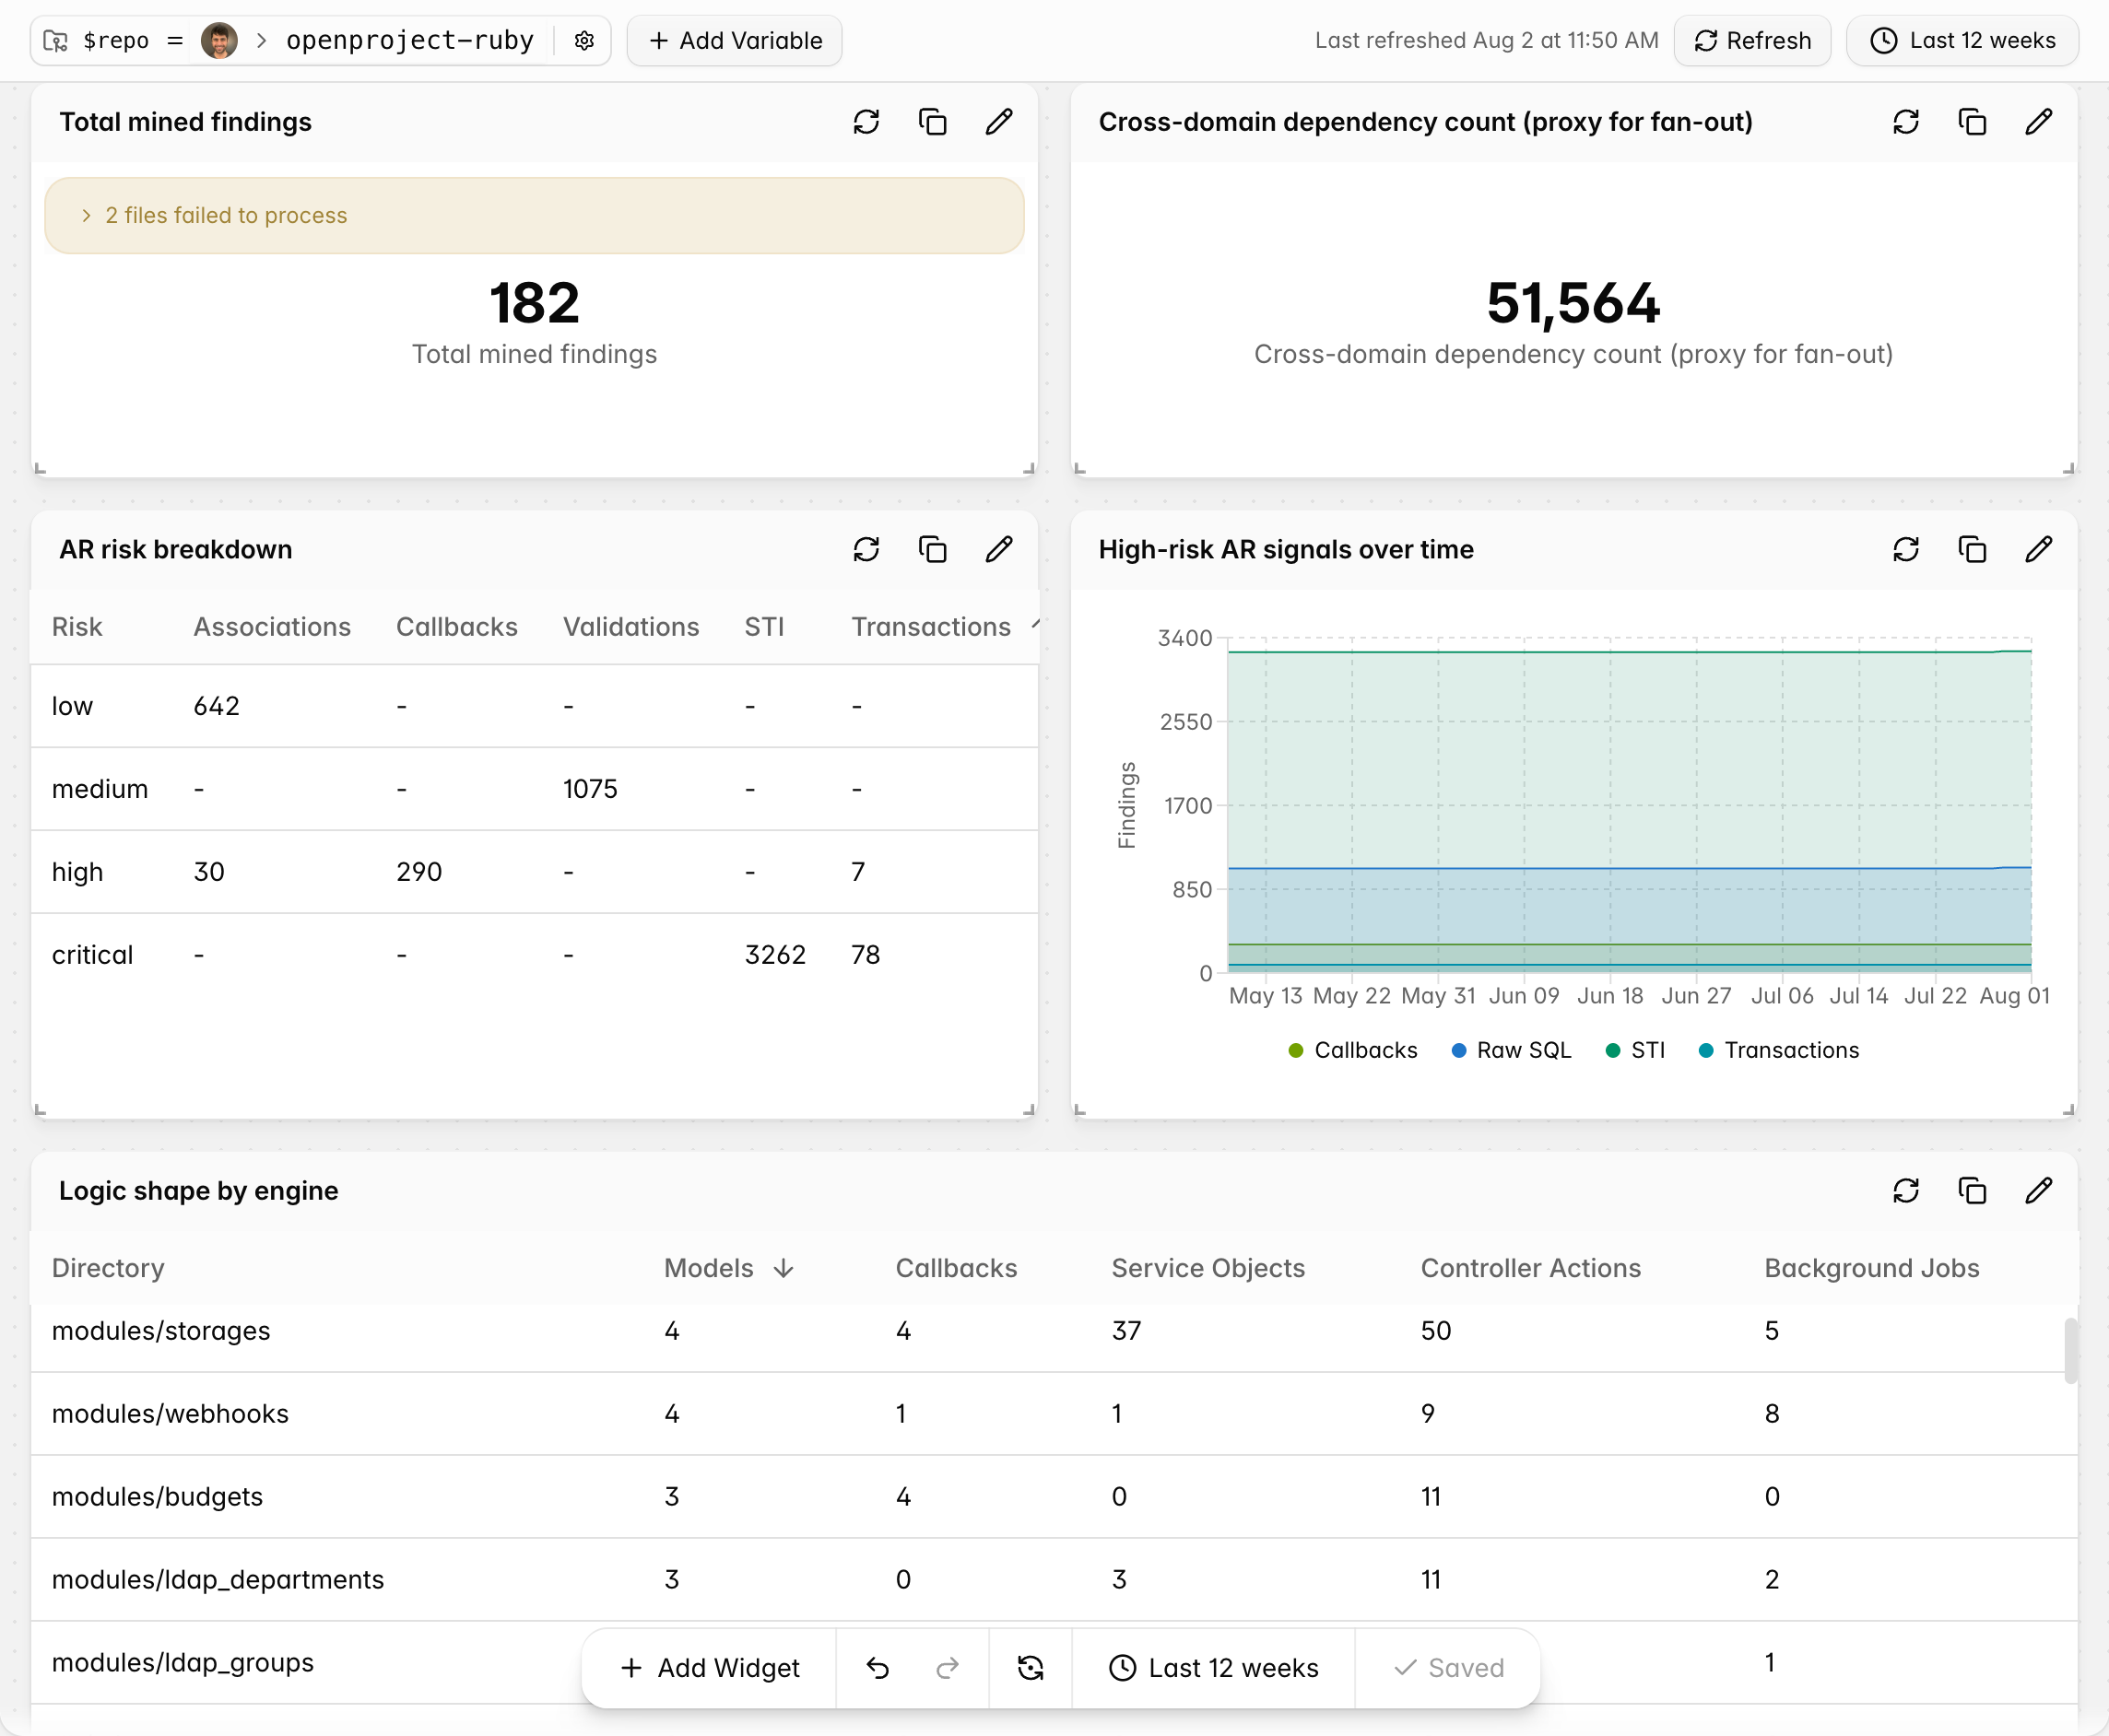Edit the Logic shape by engine widget
2109x1736 pixels.
(x=2038, y=1191)
